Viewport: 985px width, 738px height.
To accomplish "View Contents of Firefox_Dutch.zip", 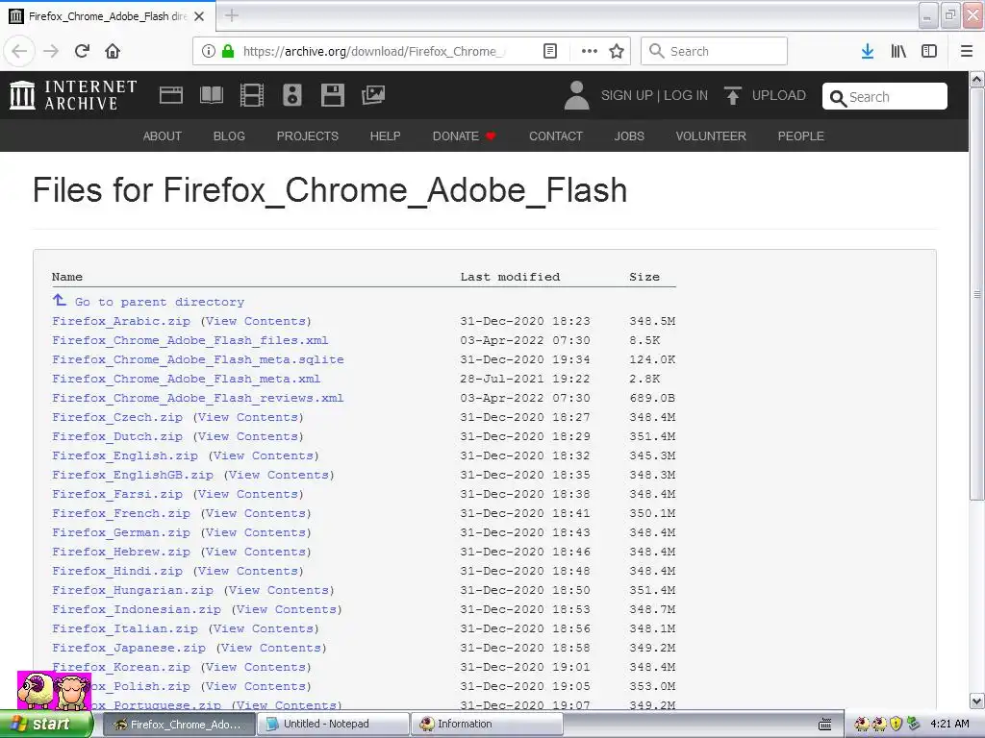I will click(x=247, y=437).
